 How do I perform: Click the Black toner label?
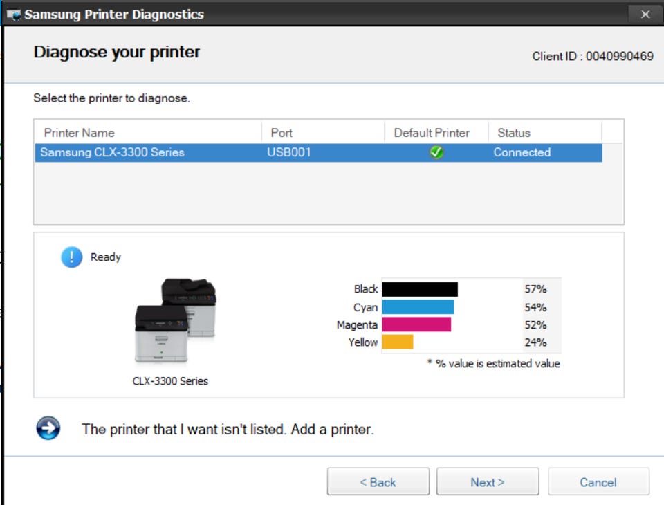click(366, 289)
